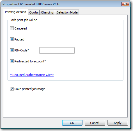Click the Canceled label text

click(20, 28)
